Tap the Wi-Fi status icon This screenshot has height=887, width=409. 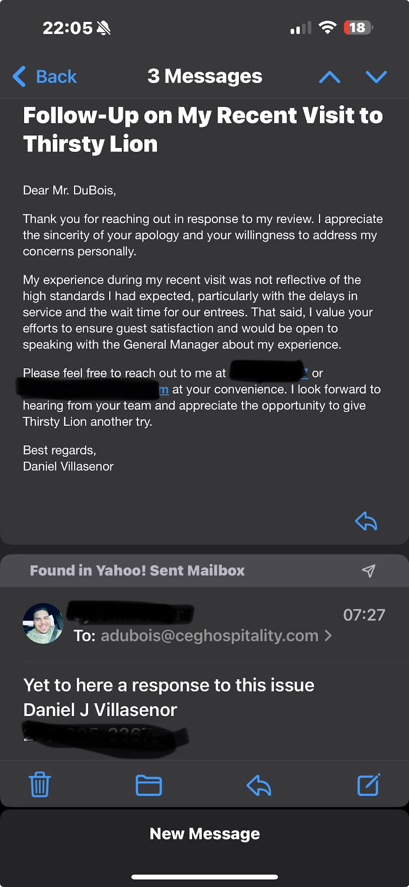[x=328, y=28]
